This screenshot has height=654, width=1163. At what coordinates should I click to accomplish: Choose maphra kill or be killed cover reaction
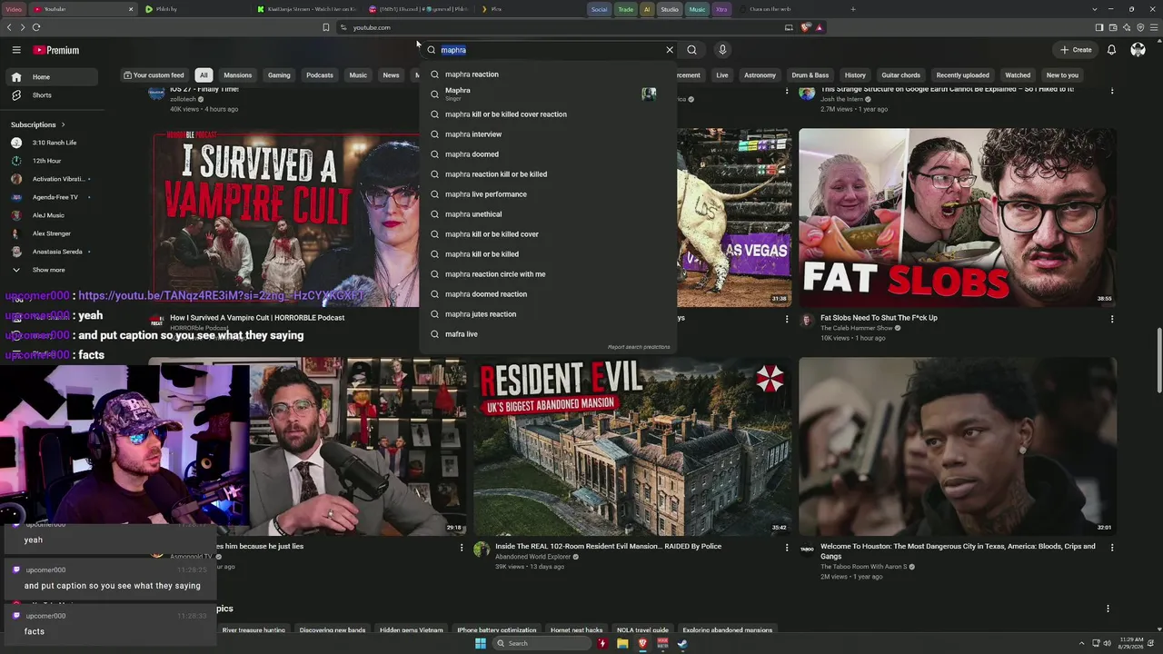pos(548,114)
